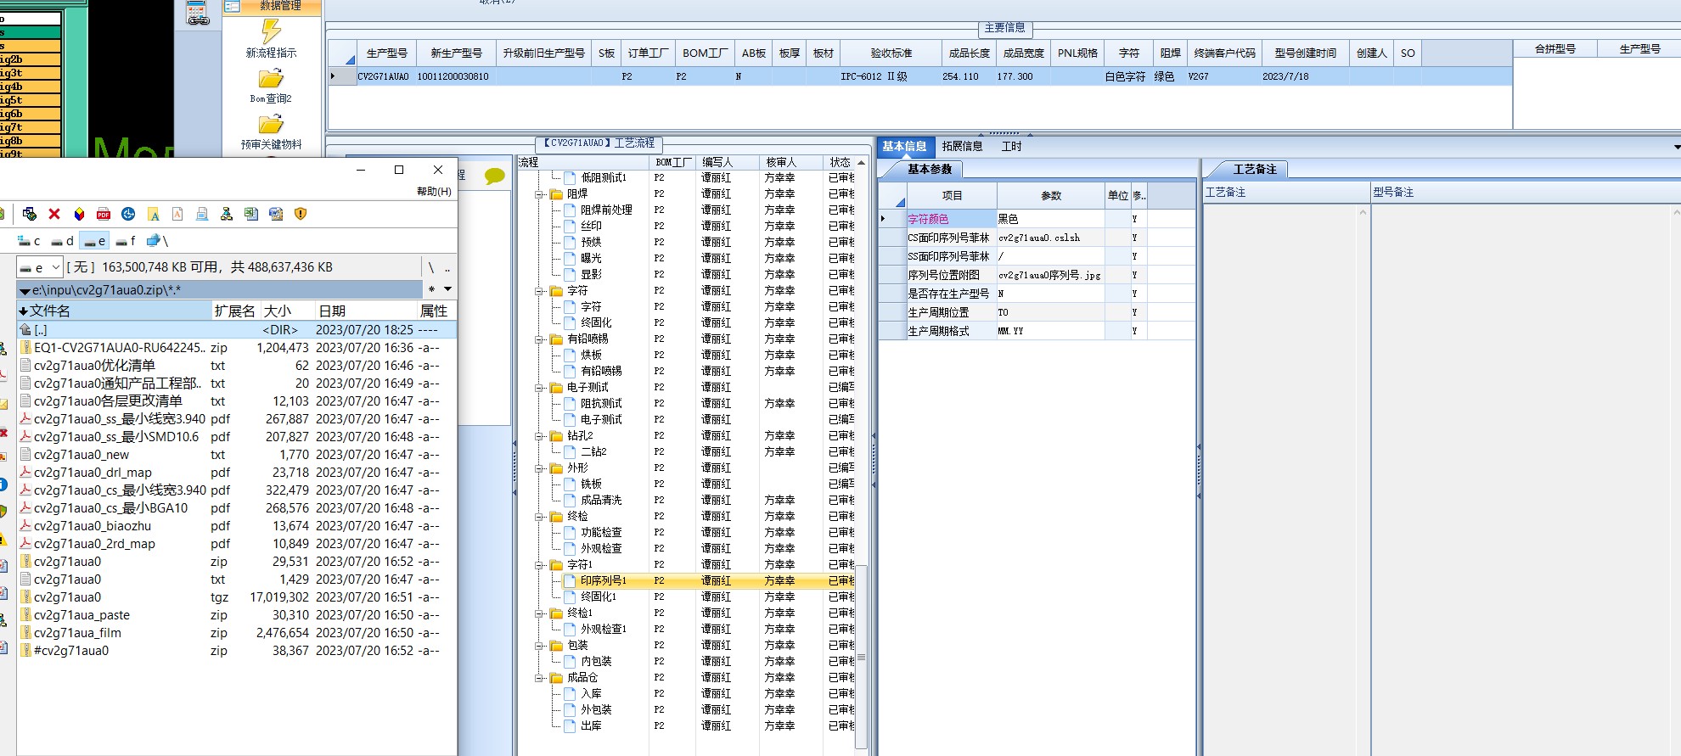
Task: Click the parent directory [..] up-arrow icon
Action: pyautogui.click(x=25, y=329)
